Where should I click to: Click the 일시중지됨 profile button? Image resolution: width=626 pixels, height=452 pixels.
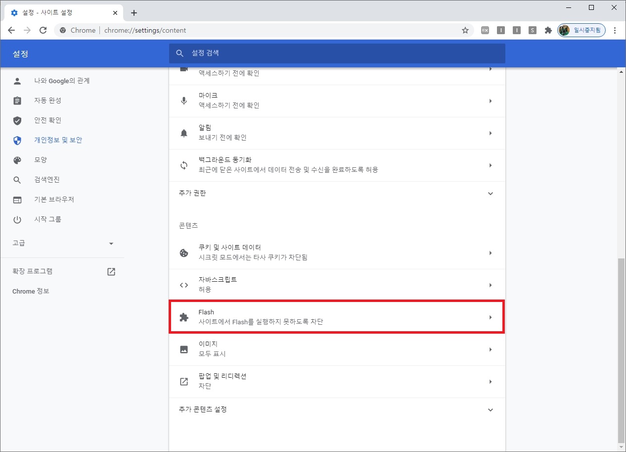tap(581, 30)
